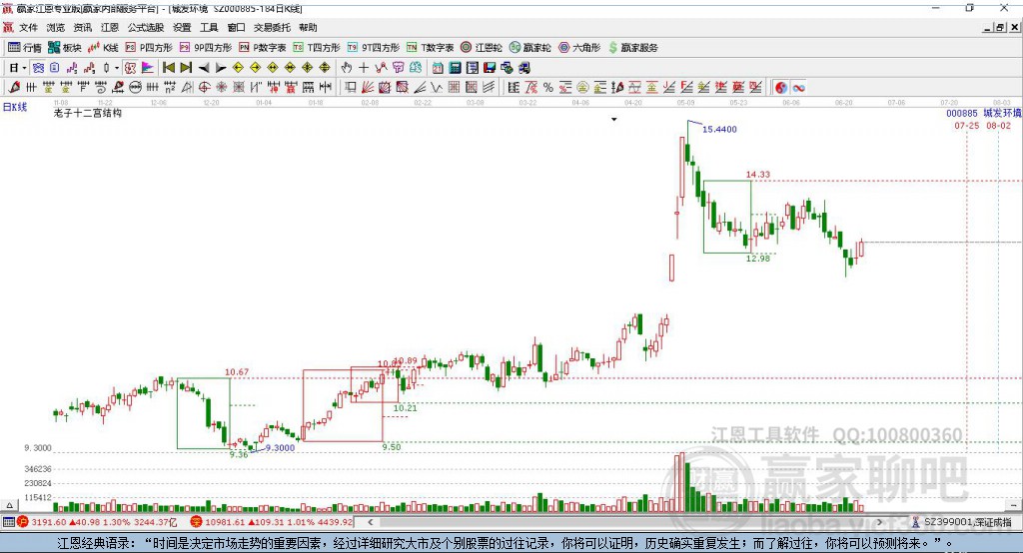The image size is (1023, 553).
Task: Open the 交易委托 menu
Action: click(x=272, y=27)
